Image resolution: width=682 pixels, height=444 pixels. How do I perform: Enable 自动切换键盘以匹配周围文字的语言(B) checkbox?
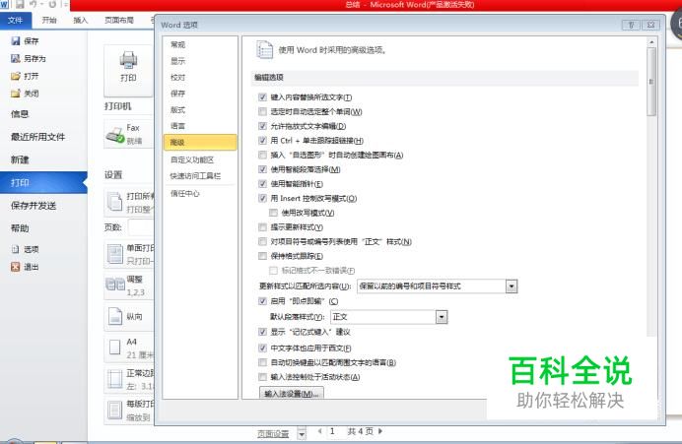point(262,362)
